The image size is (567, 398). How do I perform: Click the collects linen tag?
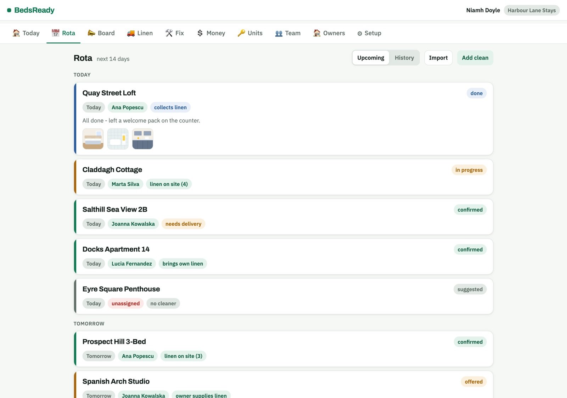tap(170, 107)
